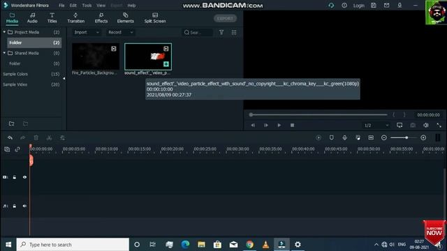Click the filter media icon
Image resolution: width=447 pixels, height=251 pixels.
pyautogui.click(x=221, y=33)
